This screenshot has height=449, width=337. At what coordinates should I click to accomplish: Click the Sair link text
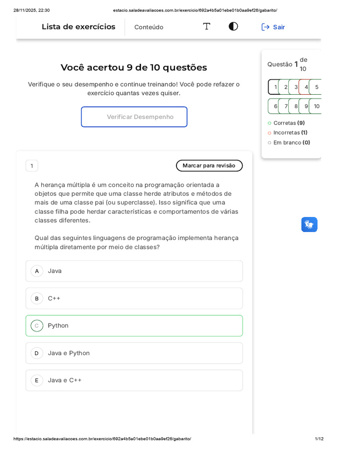(279, 27)
